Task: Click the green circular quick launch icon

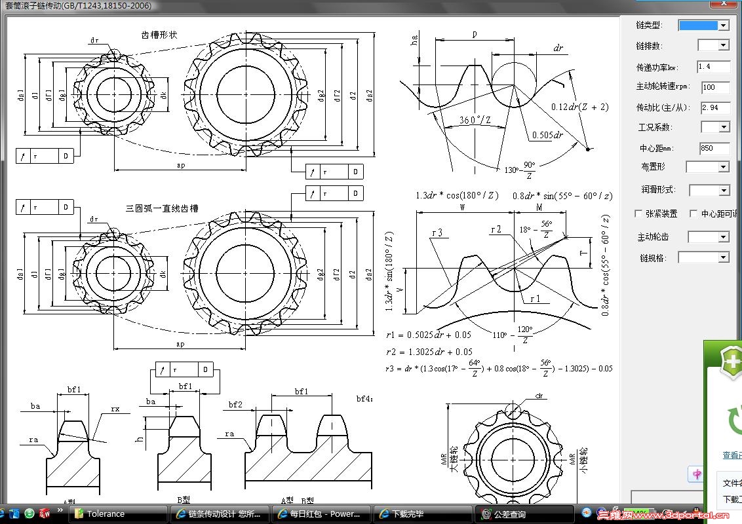Action: pos(29,514)
